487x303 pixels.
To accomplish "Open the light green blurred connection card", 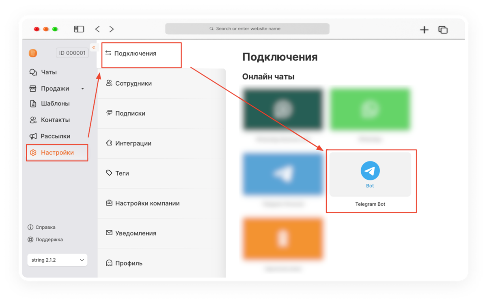I will tap(370, 110).
